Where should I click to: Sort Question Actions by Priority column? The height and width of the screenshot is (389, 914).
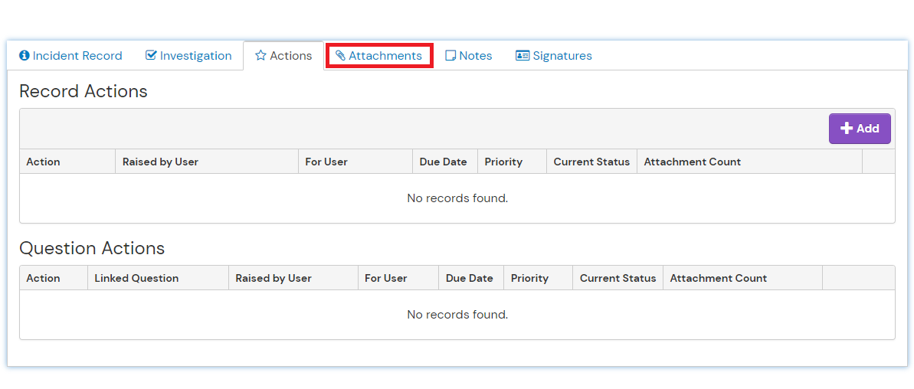tap(529, 278)
